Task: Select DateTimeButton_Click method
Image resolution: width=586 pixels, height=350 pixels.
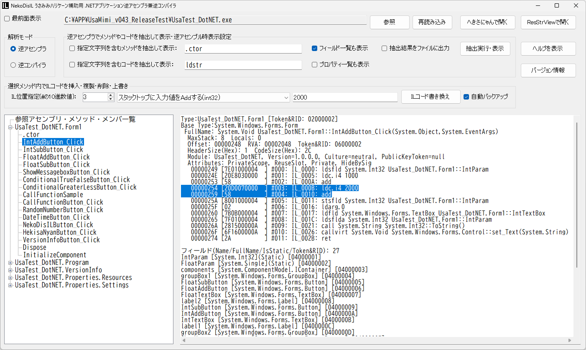Action: tap(56, 217)
